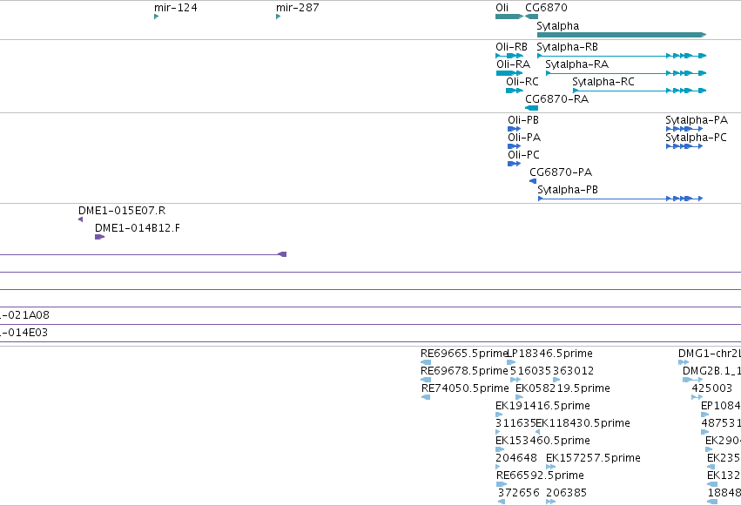Click the mir-124 gene feature
This screenshot has height=506, width=741.
[157, 17]
